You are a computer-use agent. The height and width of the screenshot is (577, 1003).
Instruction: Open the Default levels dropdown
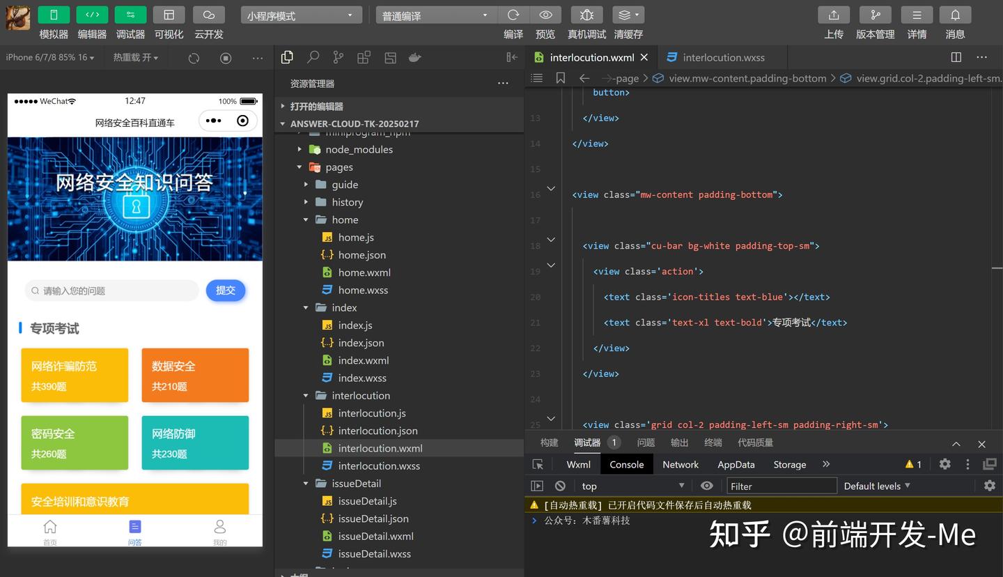tap(877, 486)
